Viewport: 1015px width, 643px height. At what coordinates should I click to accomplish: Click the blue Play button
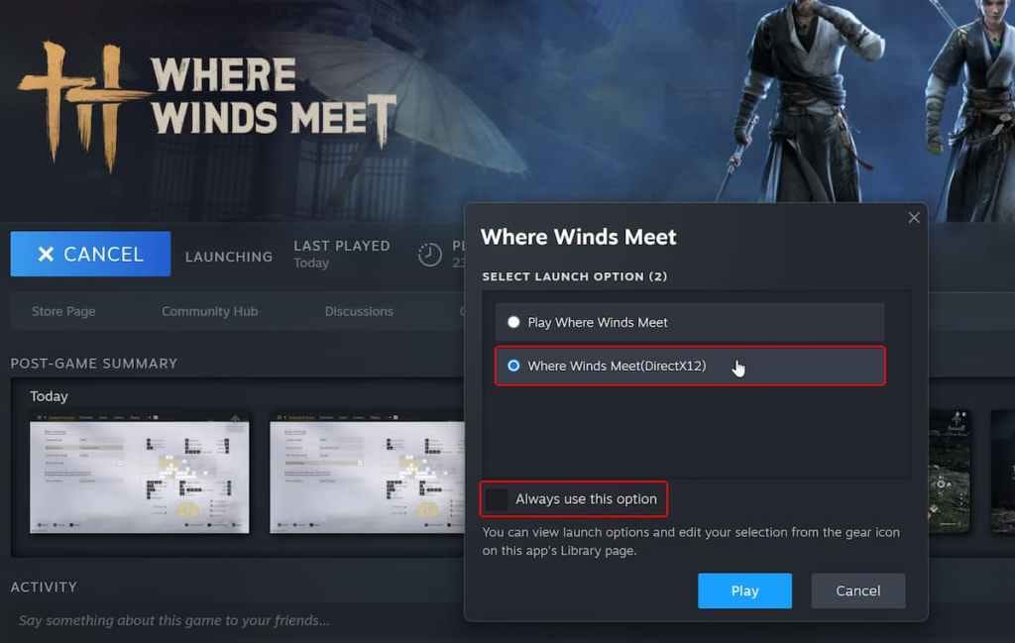point(744,590)
